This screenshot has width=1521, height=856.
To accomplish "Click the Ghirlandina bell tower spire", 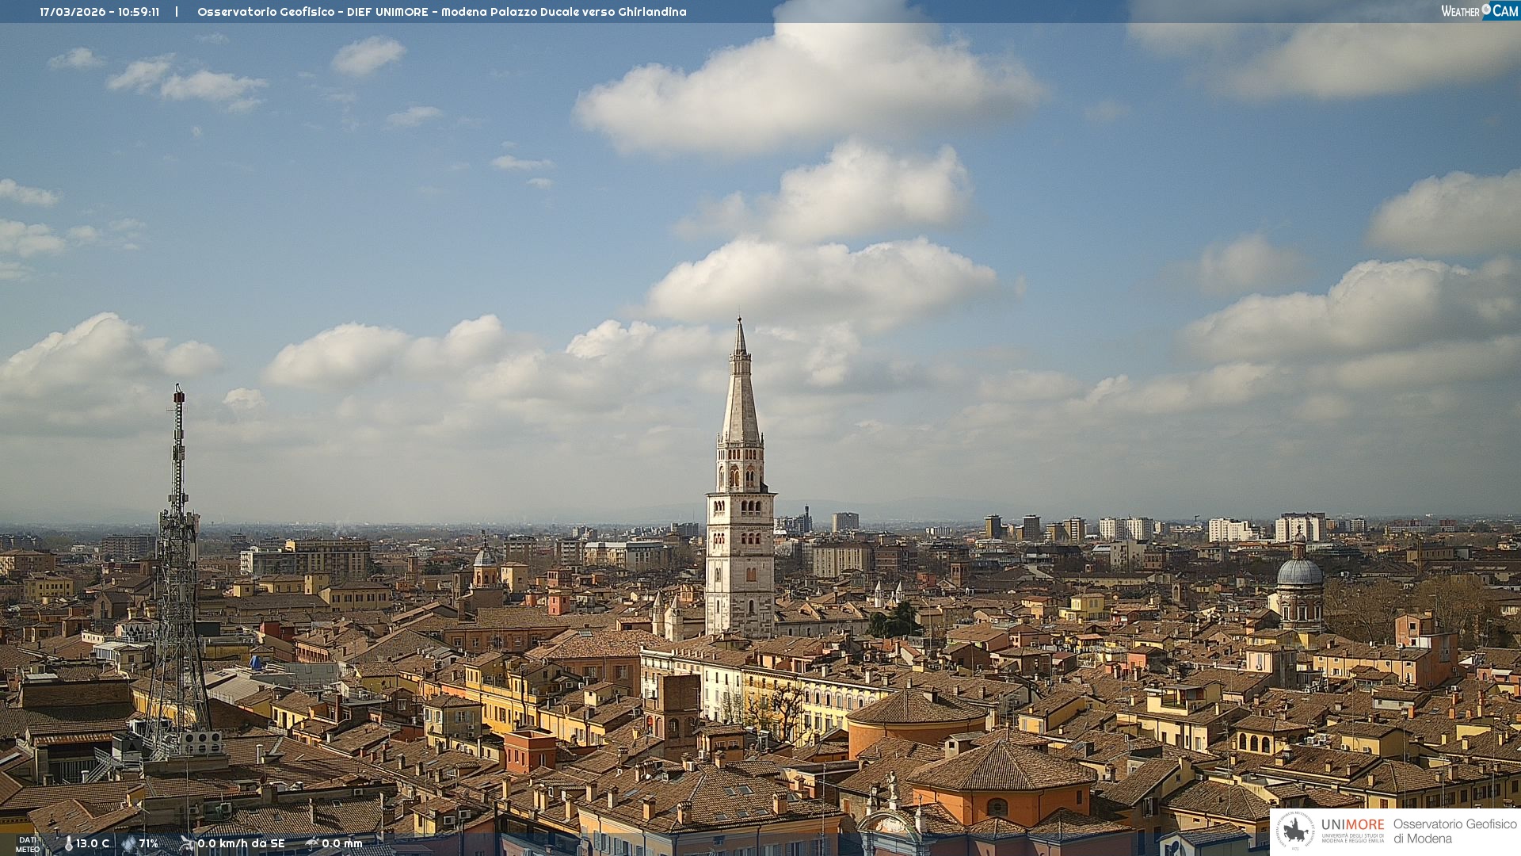I will (740, 396).
